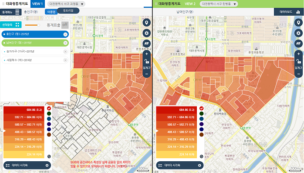The image size is (304, 173).
Task: Zoom in on the VIEW 2 map
Action: pyautogui.click(x=299, y=54)
